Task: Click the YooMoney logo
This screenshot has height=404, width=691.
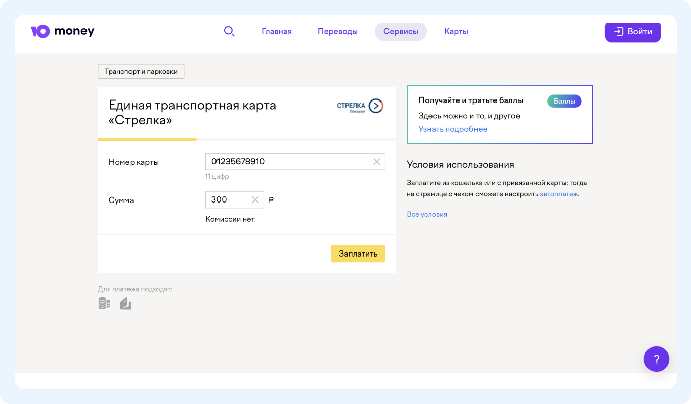Action: (63, 31)
